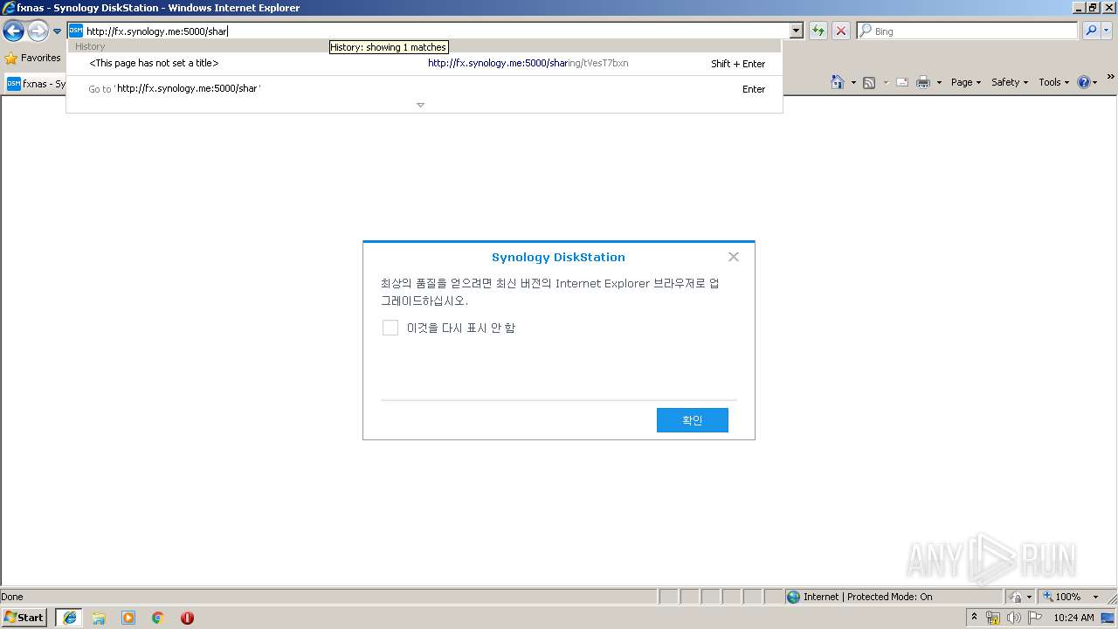
Task: Select the history suggestion sharing/tVesT7bxn URL
Action: (x=424, y=63)
